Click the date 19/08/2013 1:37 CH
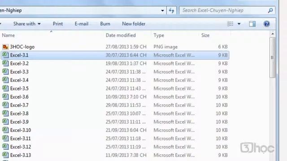 click(126, 64)
